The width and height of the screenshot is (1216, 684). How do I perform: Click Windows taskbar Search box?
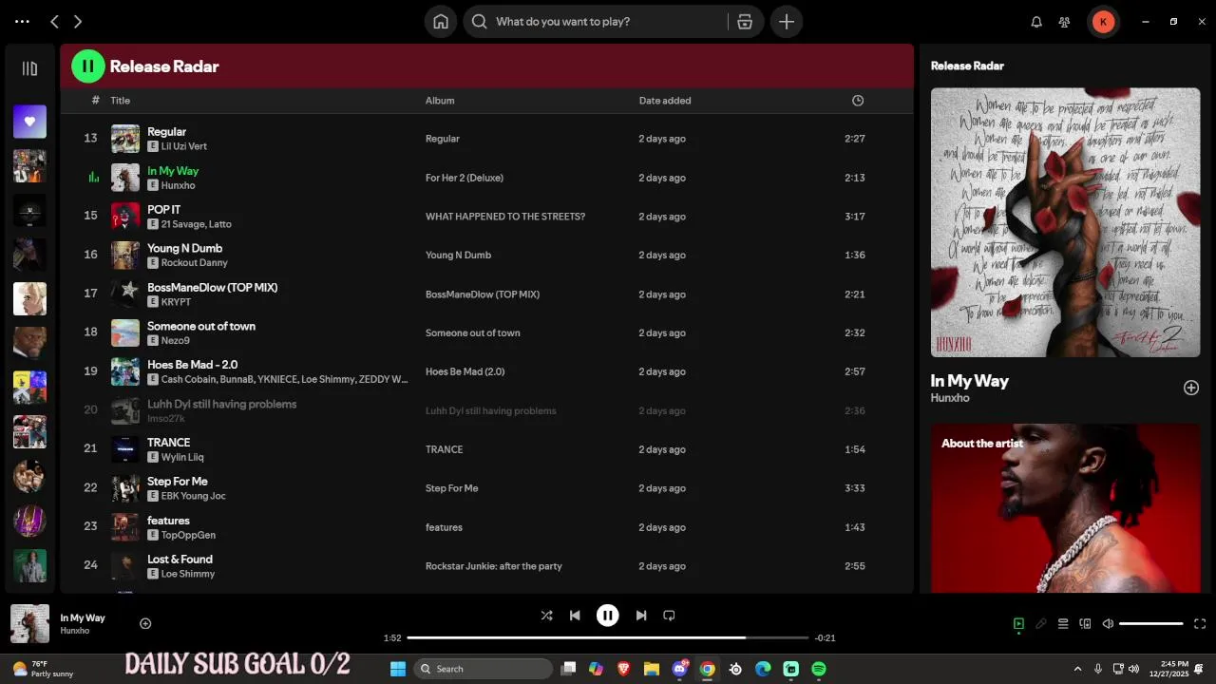484,669
